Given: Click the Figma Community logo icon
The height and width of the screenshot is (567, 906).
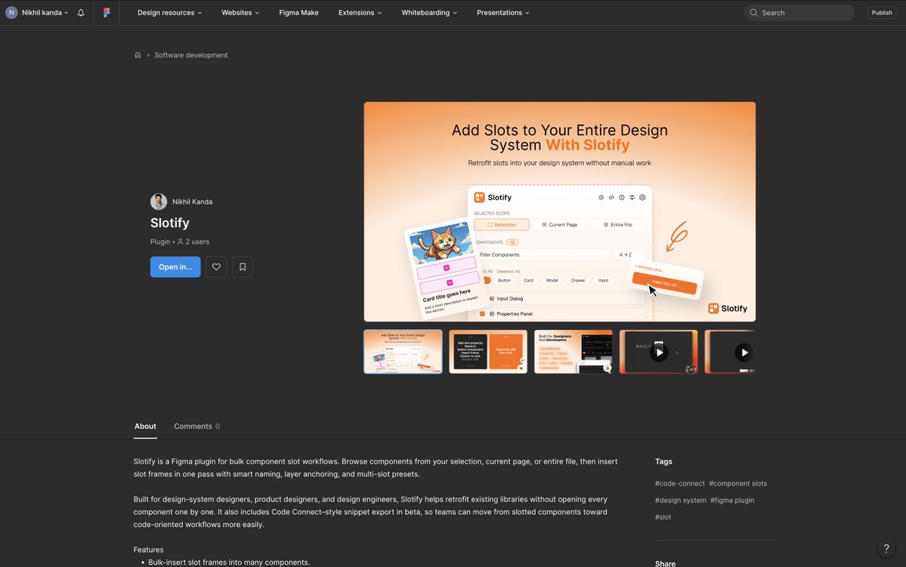Looking at the screenshot, I should pos(107,13).
